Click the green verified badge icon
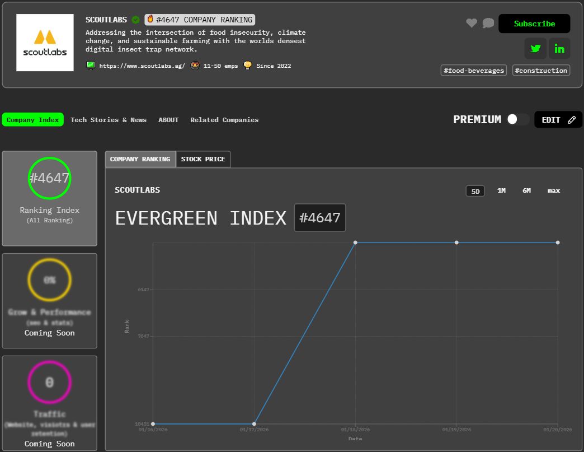Image resolution: width=584 pixels, height=452 pixels. (x=136, y=20)
